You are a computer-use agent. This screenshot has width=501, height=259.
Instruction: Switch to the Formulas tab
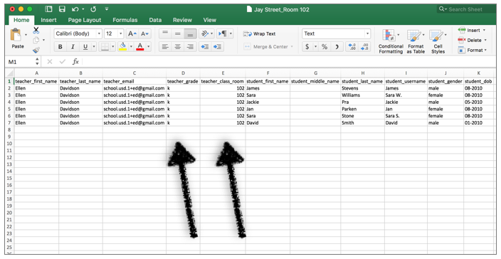[x=125, y=20]
